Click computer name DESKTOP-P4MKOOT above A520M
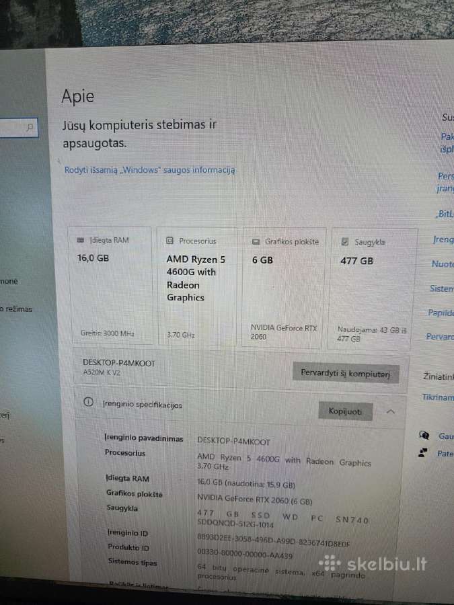Image resolution: width=454 pixels, height=605 pixels. pos(119,363)
